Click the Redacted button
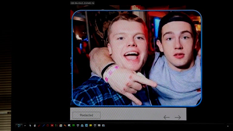The width and height of the screenshot is (233, 131). [86, 115]
